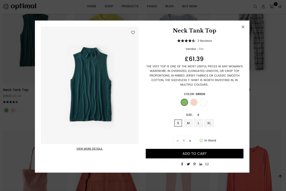Open shopping cart icon
The height and width of the screenshot is (191, 286).
point(271,6)
